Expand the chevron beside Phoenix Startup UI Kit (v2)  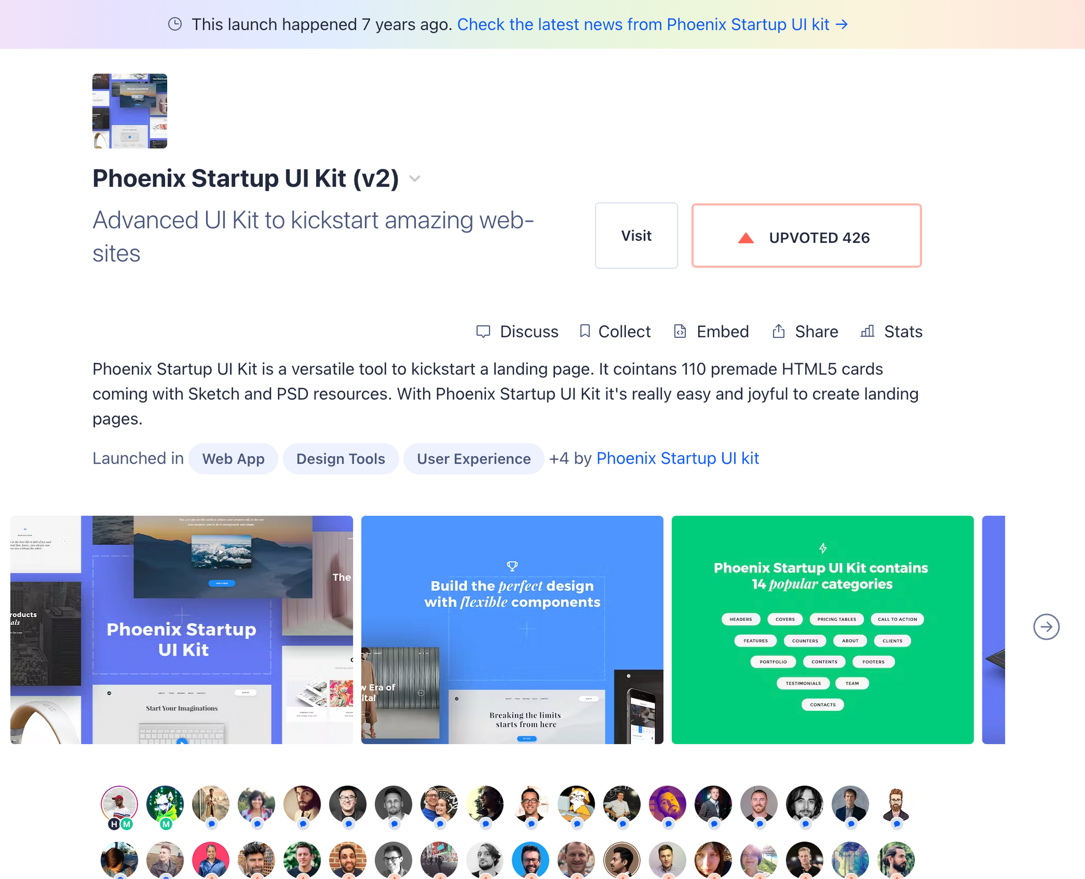click(414, 179)
